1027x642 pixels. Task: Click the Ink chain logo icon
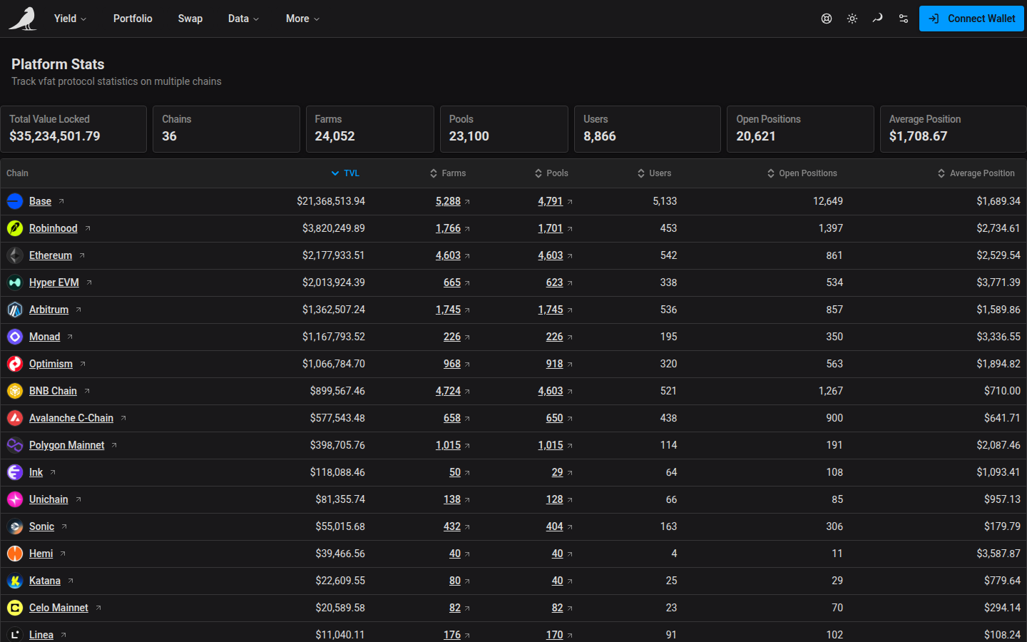point(15,472)
